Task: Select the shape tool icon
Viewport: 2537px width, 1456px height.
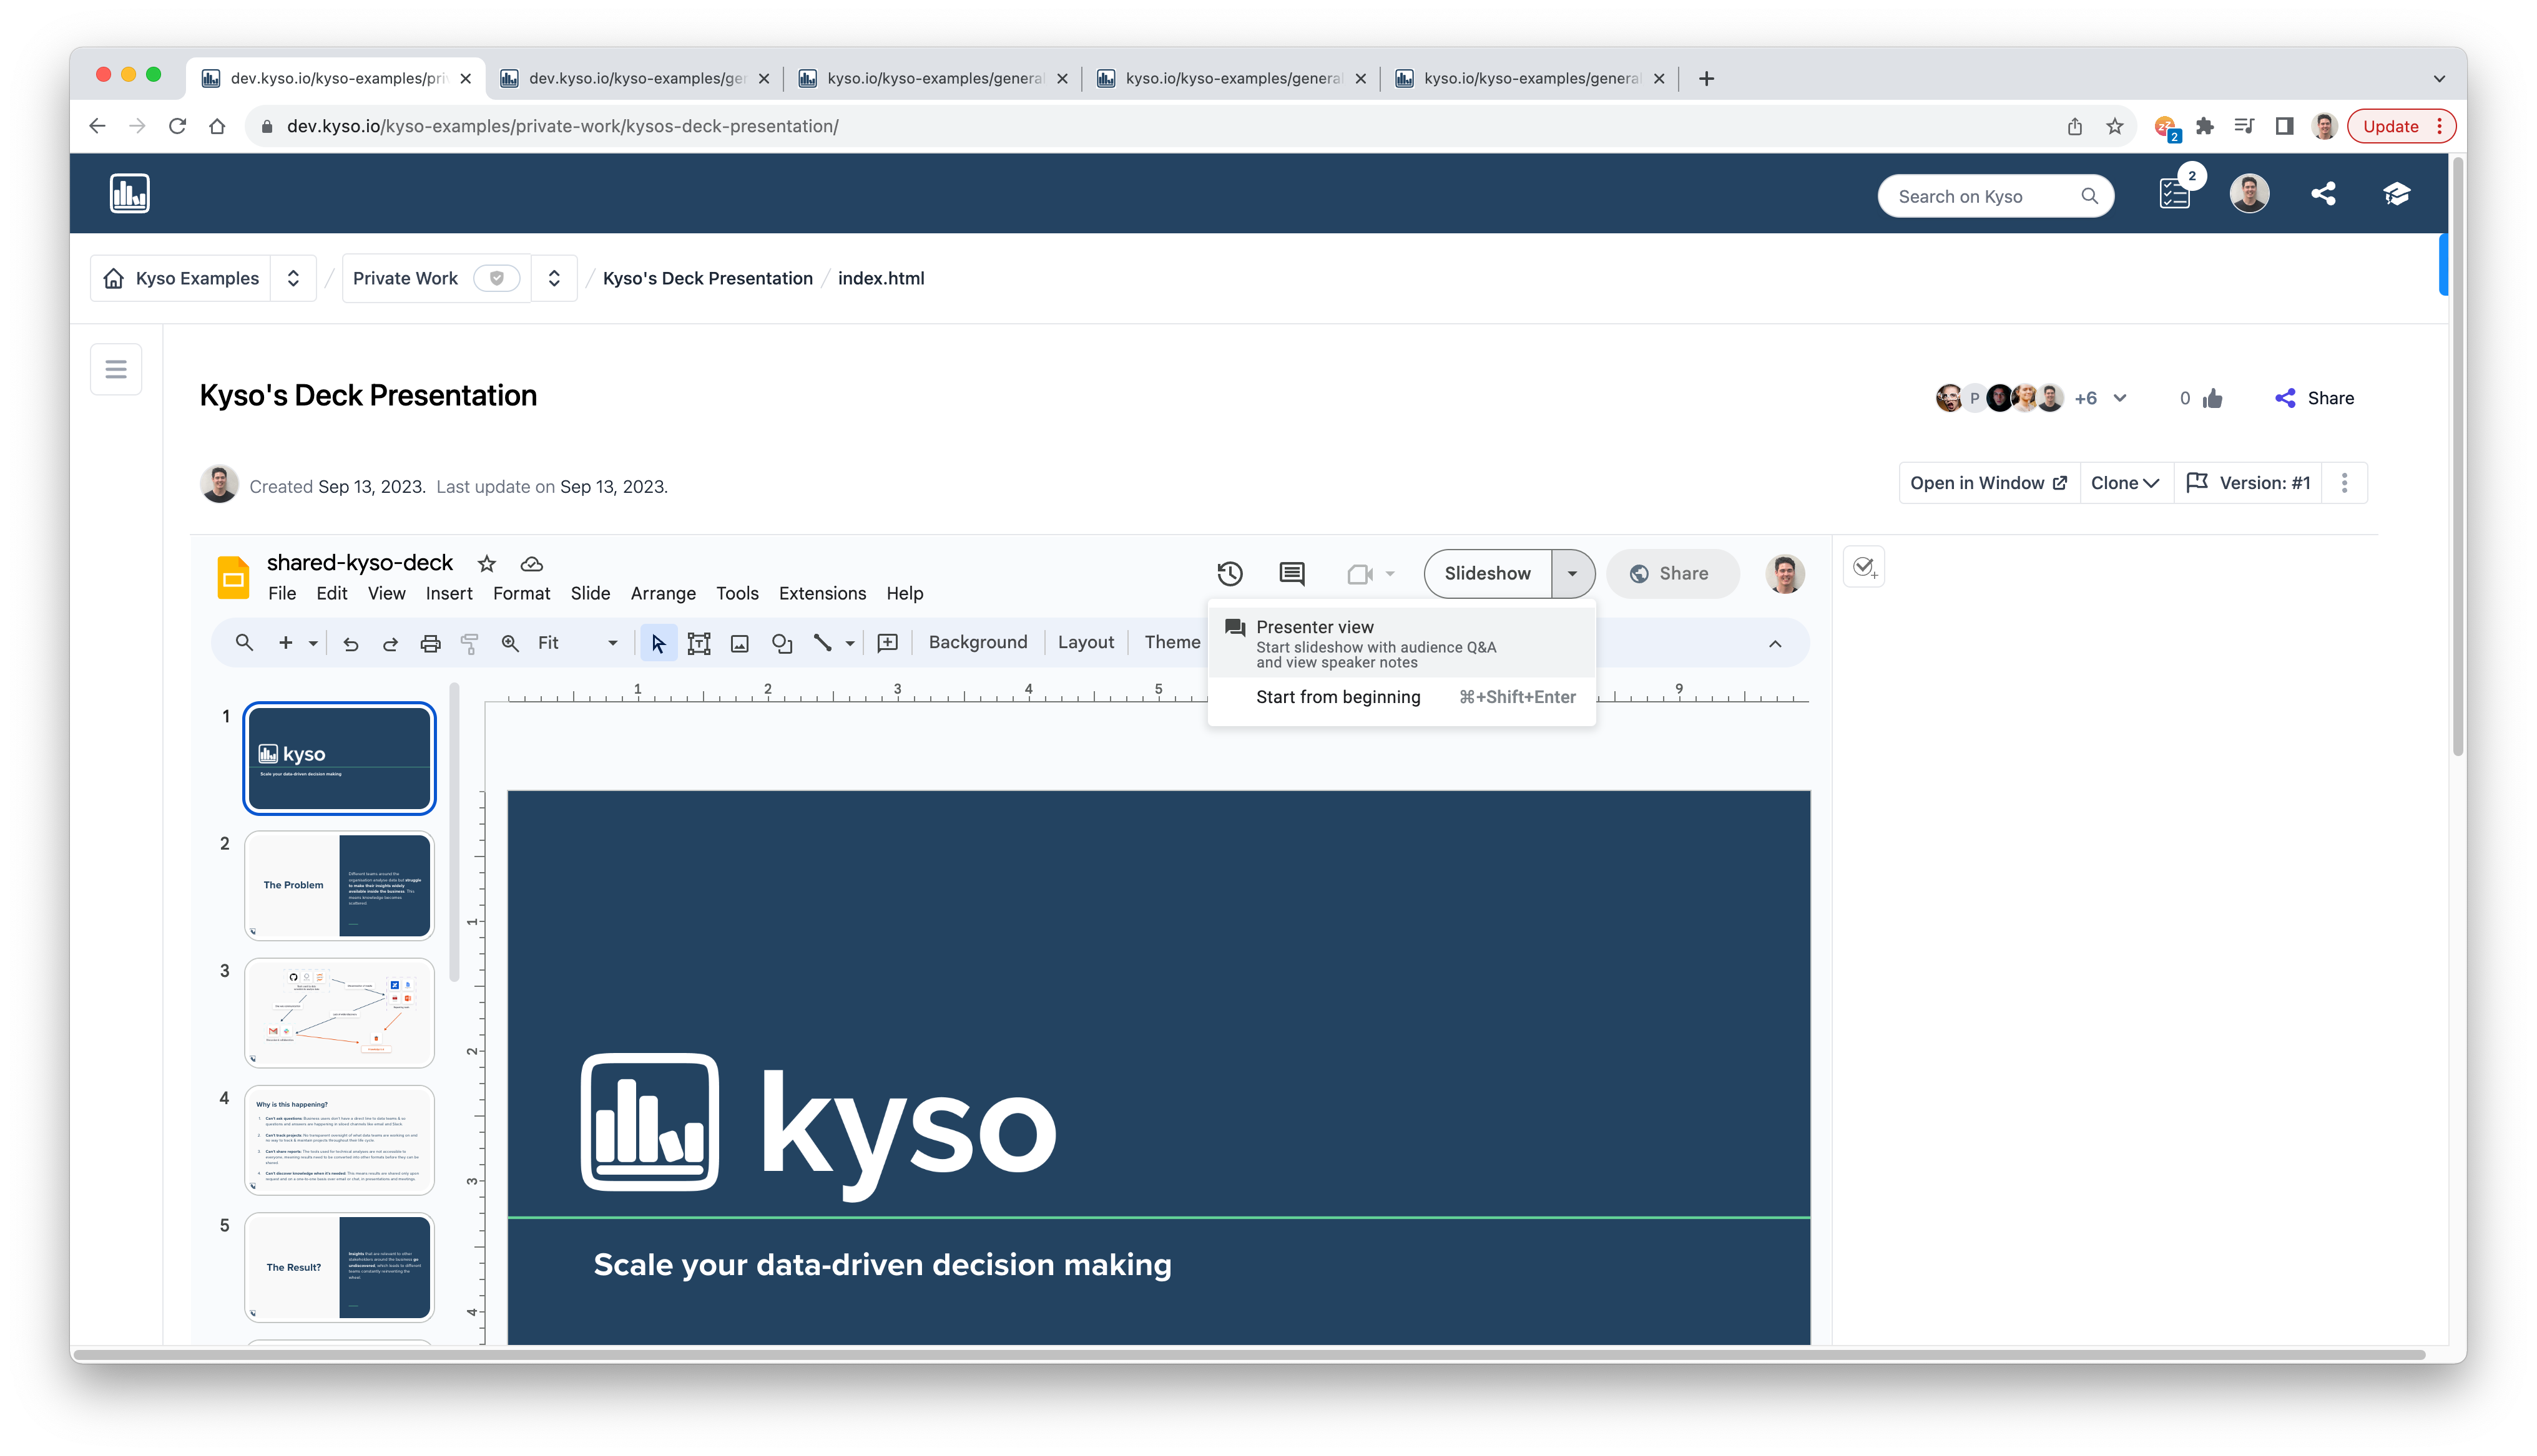Action: (x=782, y=643)
